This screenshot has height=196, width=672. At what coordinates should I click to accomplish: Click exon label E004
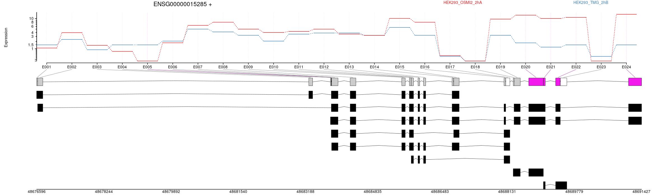point(122,67)
